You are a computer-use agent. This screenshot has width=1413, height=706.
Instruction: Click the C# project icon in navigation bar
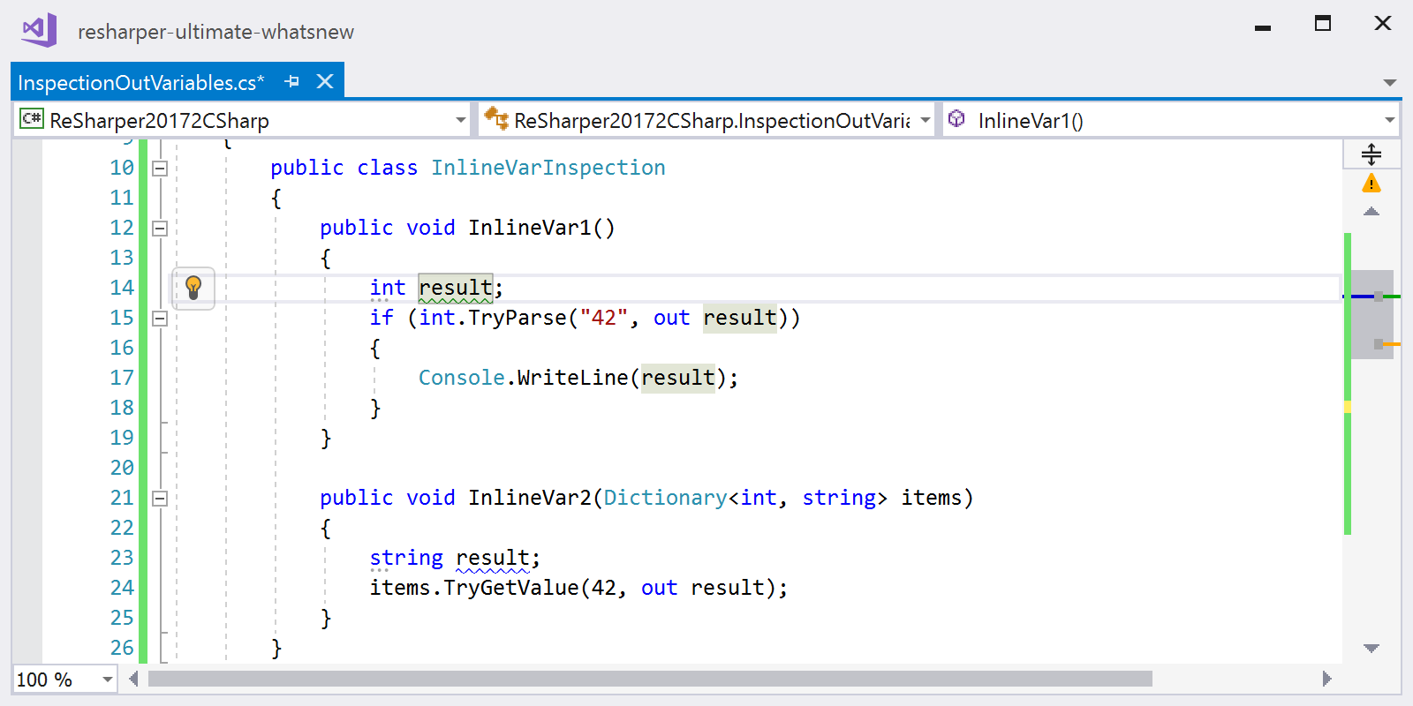tap(32, 118)
